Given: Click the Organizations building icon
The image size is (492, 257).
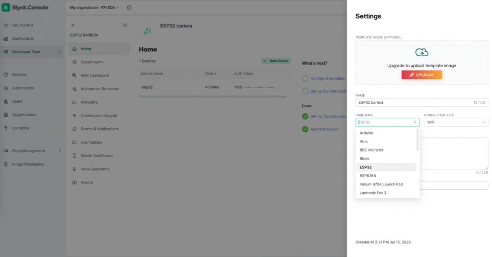Looking at the screenshot, I should 6,115.
